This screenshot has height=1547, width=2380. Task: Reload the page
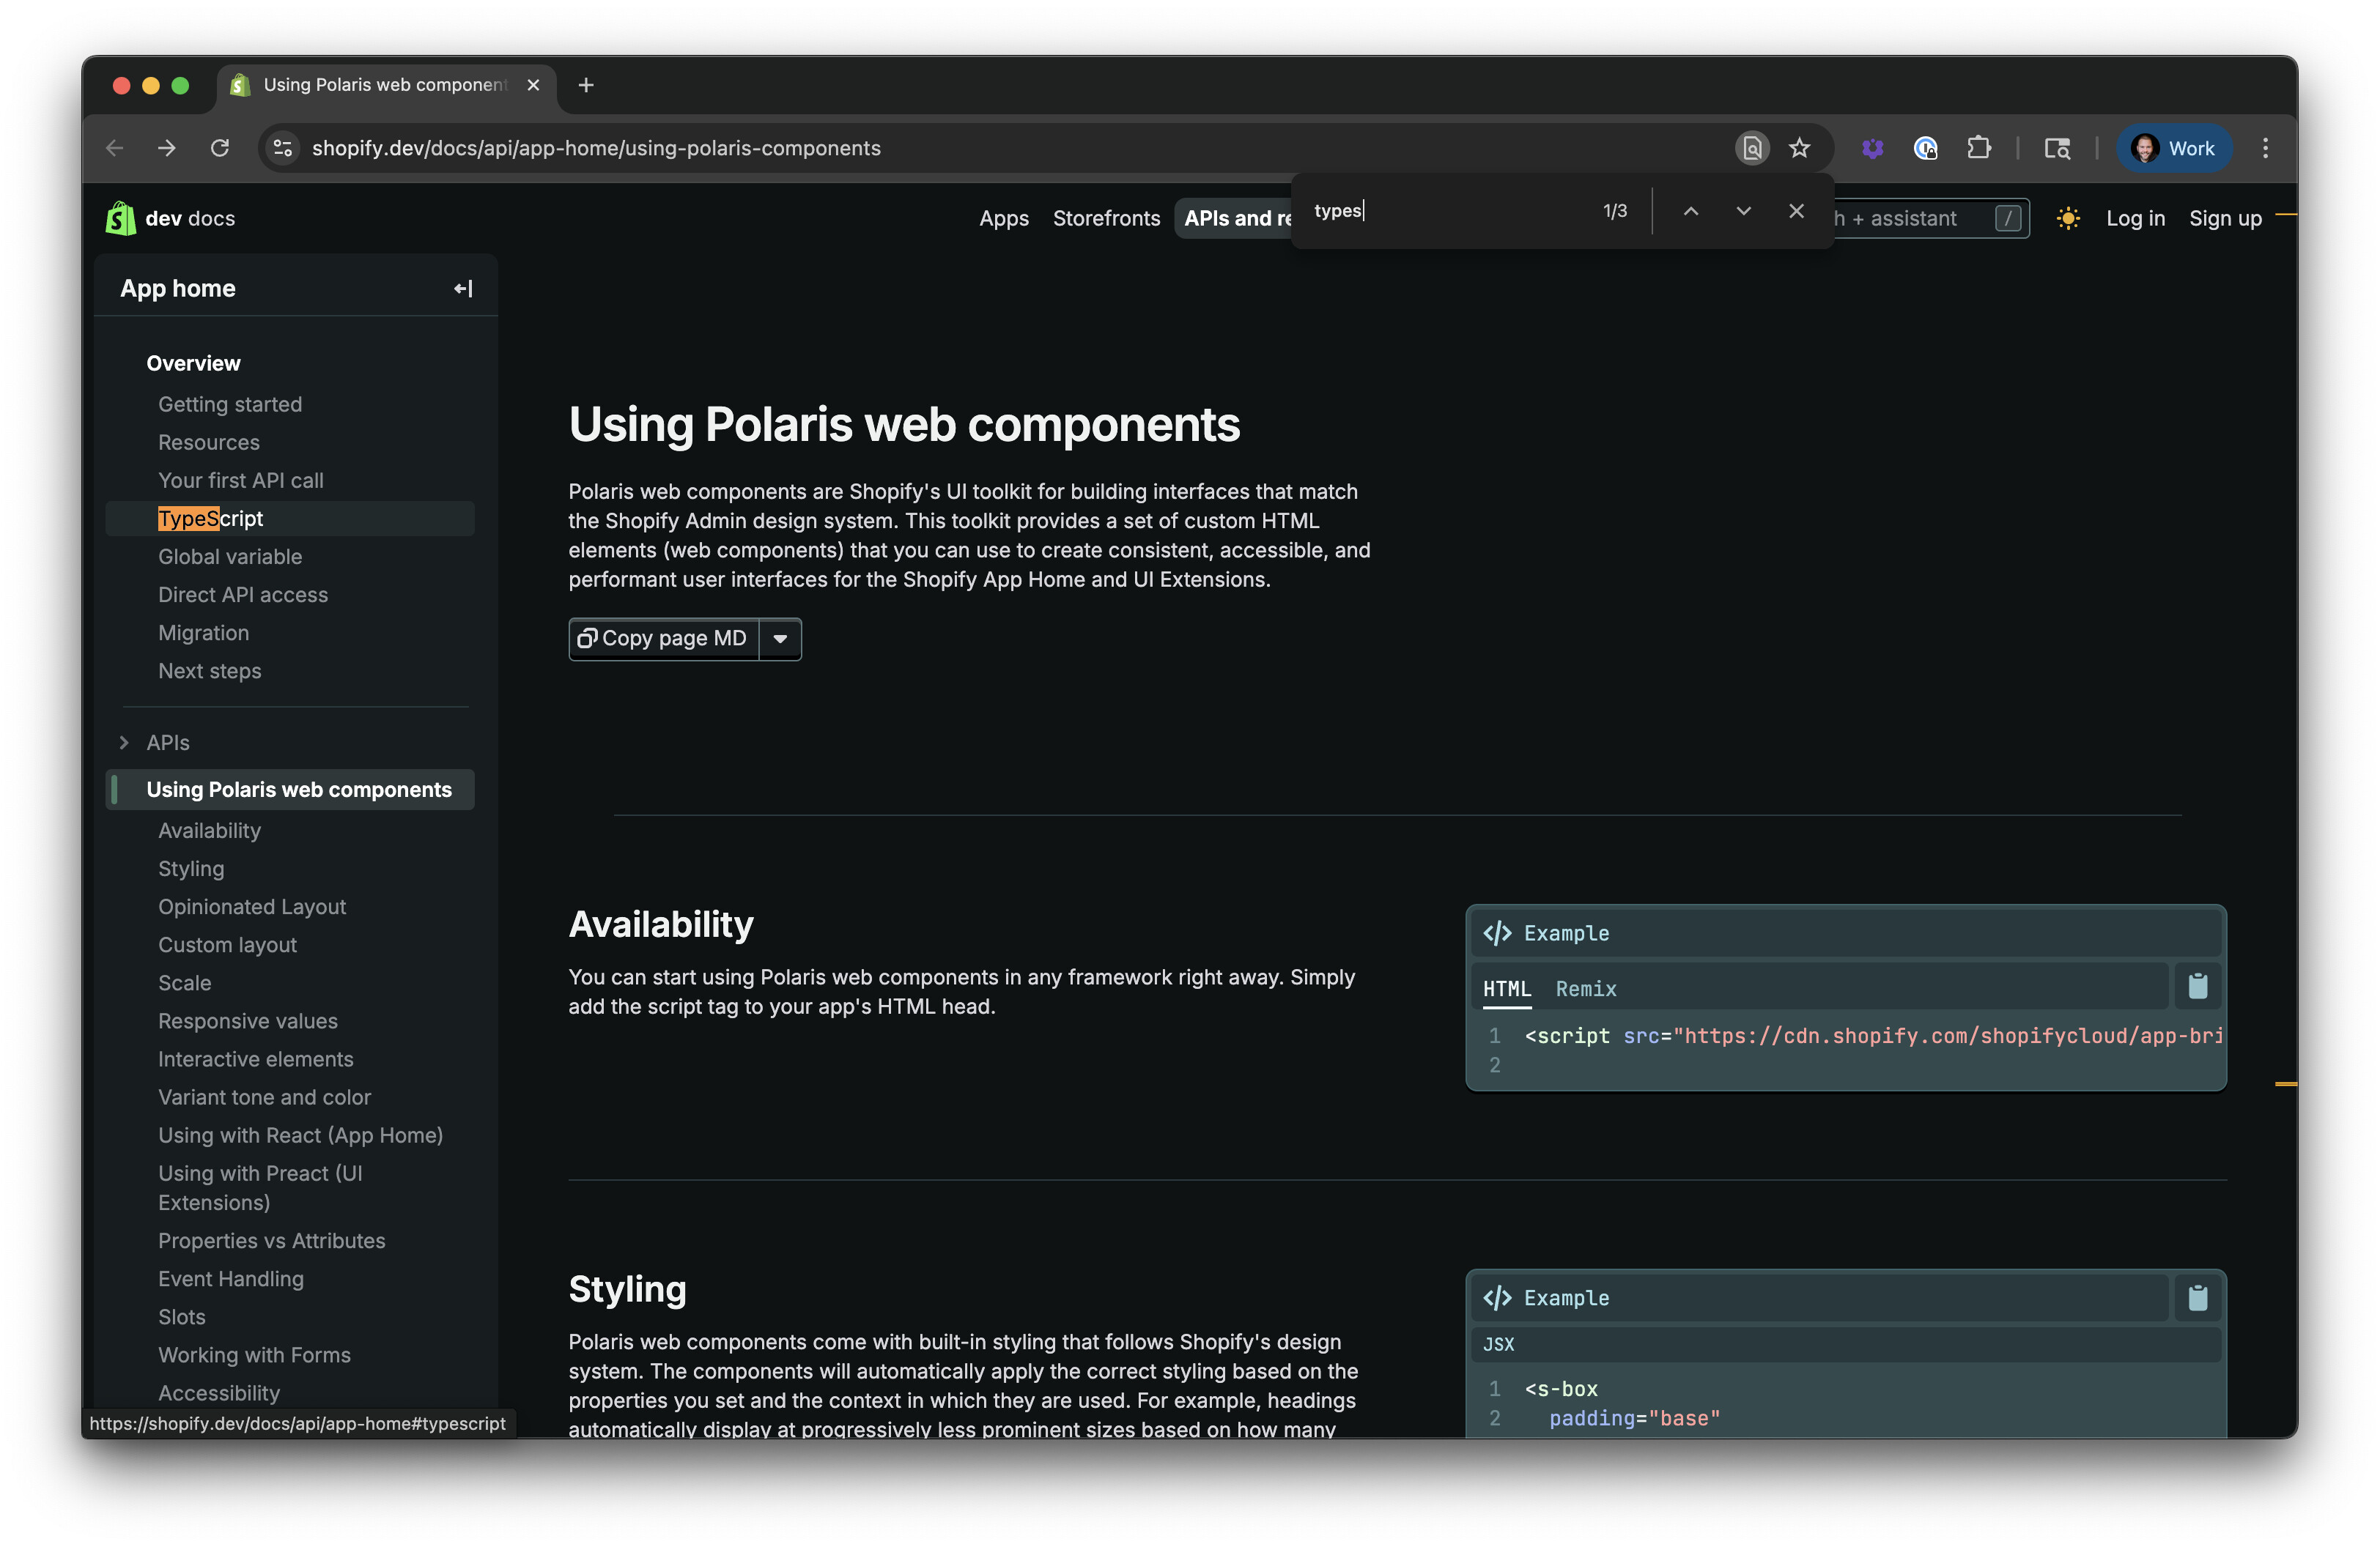pyautogui.click(x=220, y=148)
